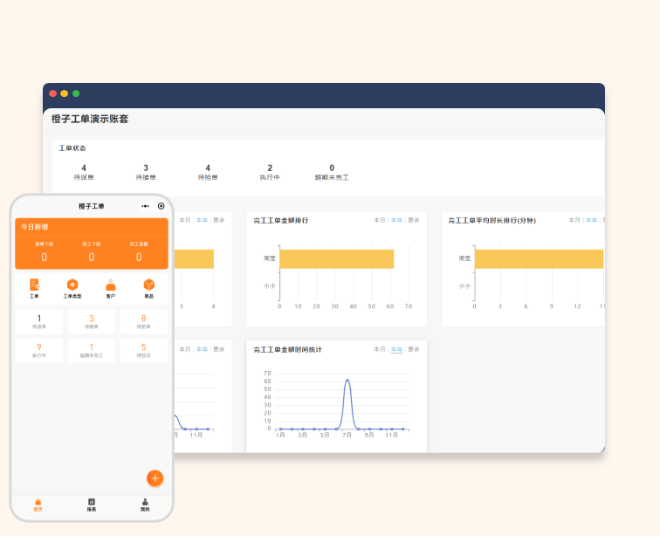Image resolution: width=660 pixels, height=536 pixels.
Task: Click the line chart peak near 7月
Action: tap(347, 381)
